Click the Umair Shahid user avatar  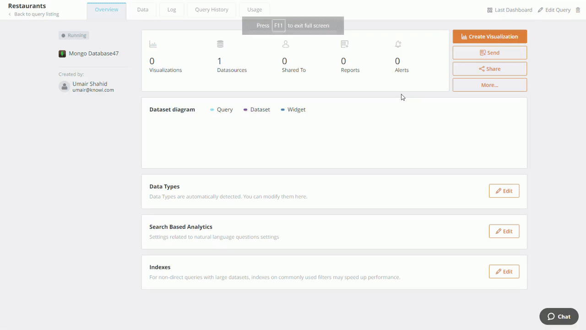coord(65,87)
